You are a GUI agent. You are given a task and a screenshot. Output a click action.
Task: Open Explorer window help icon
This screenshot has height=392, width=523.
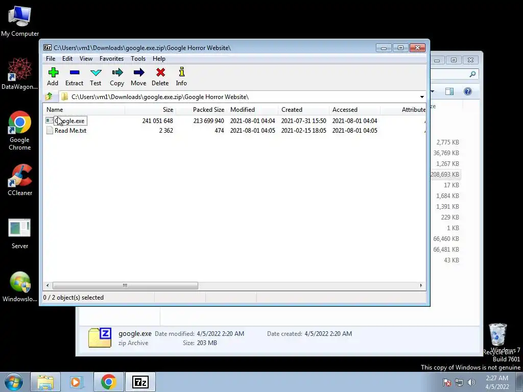click(x=468, y=91)
